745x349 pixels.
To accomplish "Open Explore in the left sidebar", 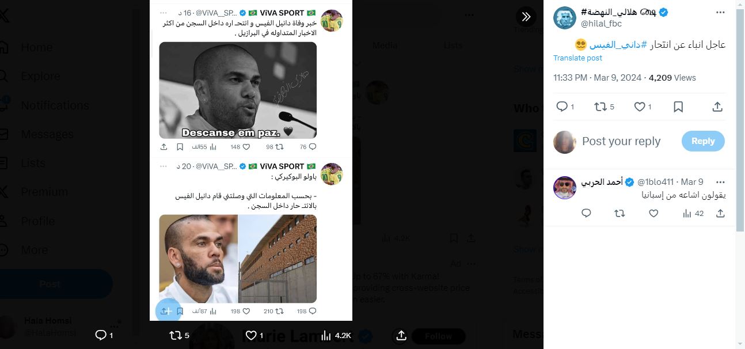I will point(40,76).
